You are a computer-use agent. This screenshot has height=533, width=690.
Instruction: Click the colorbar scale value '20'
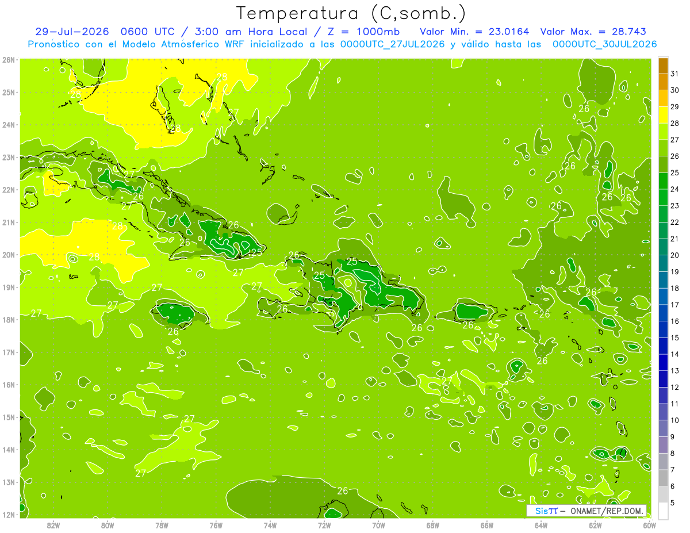coord(675,255)
